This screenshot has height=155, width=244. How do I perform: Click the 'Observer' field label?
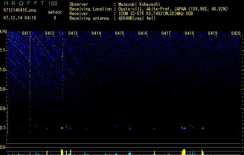[x=79, y=4]
